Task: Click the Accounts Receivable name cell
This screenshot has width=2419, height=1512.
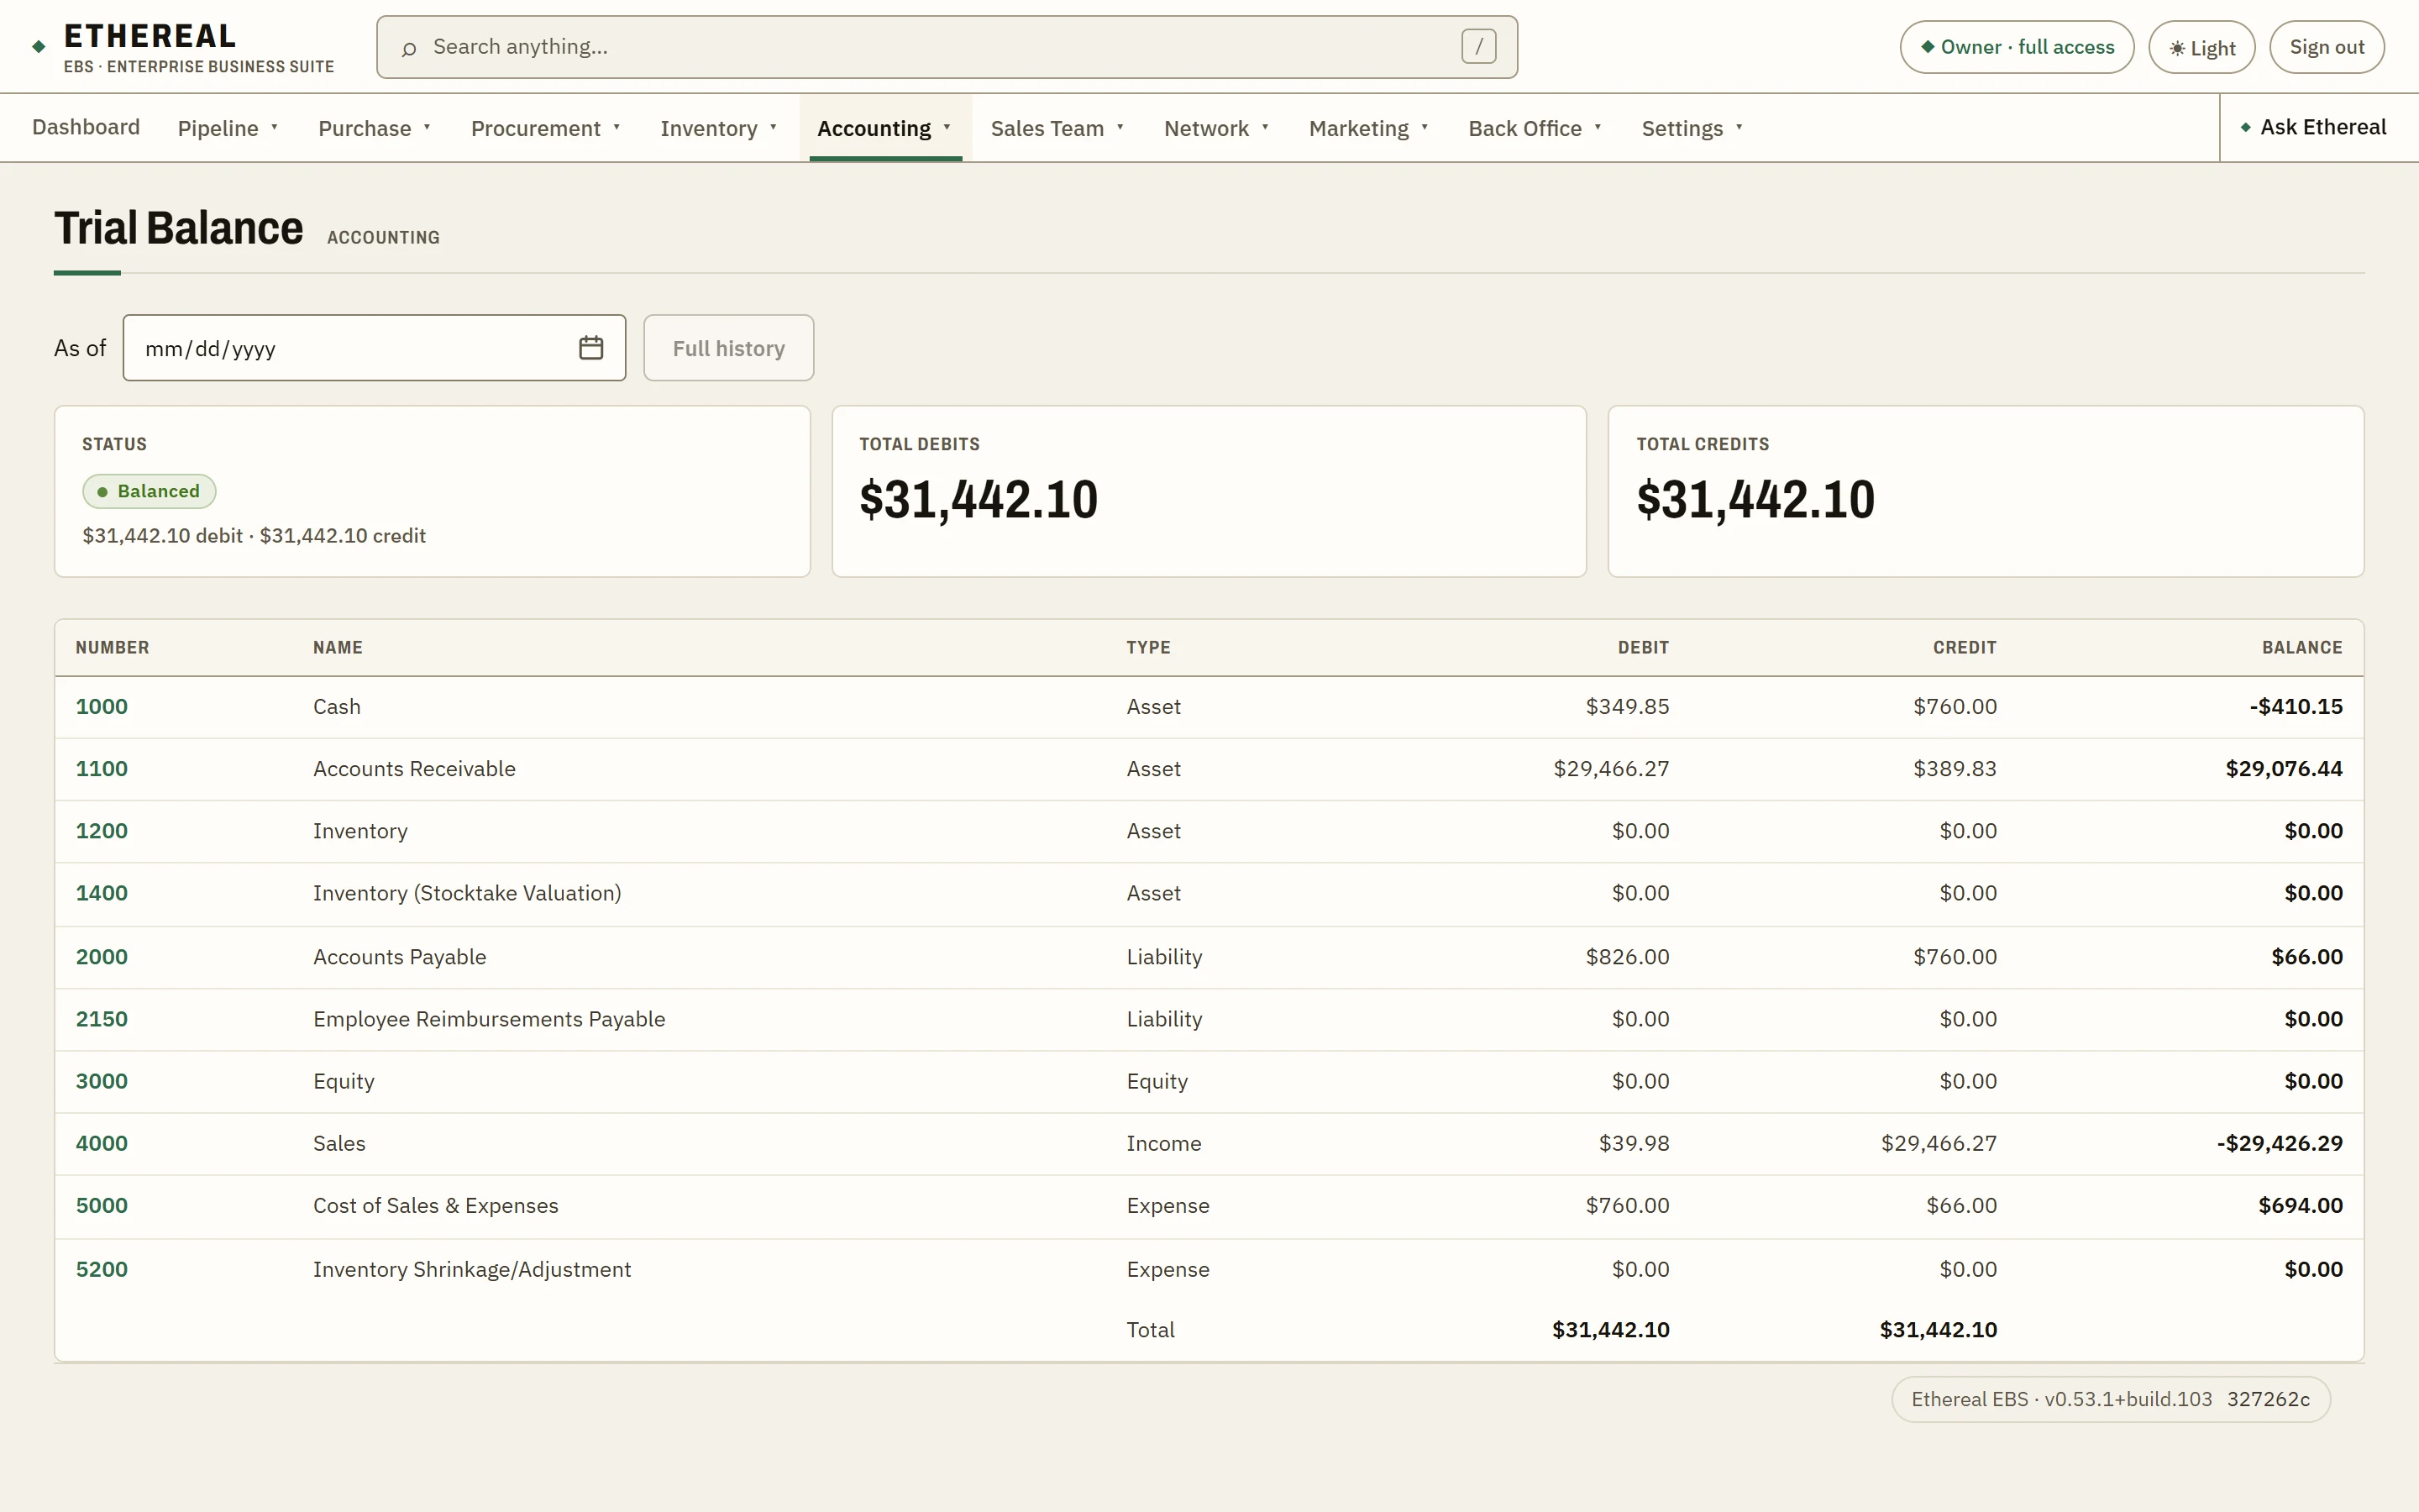Action: [414, 768]
